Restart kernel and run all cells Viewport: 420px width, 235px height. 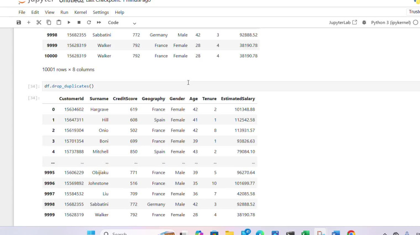coord(99,23)
